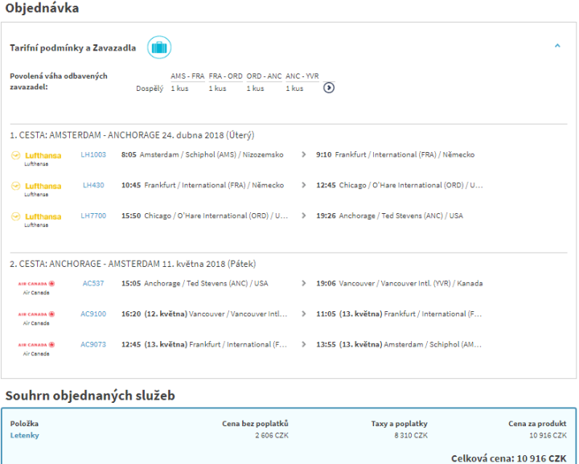
Task: Click arrow between Amsterdam and Frankfurt on LH1003
Action: tap(303, 154)
